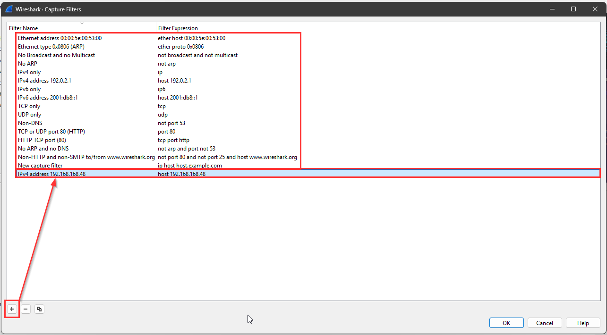Click the 'ip6' expression cell
The image size is (607, 335).
tap(162, 89)
